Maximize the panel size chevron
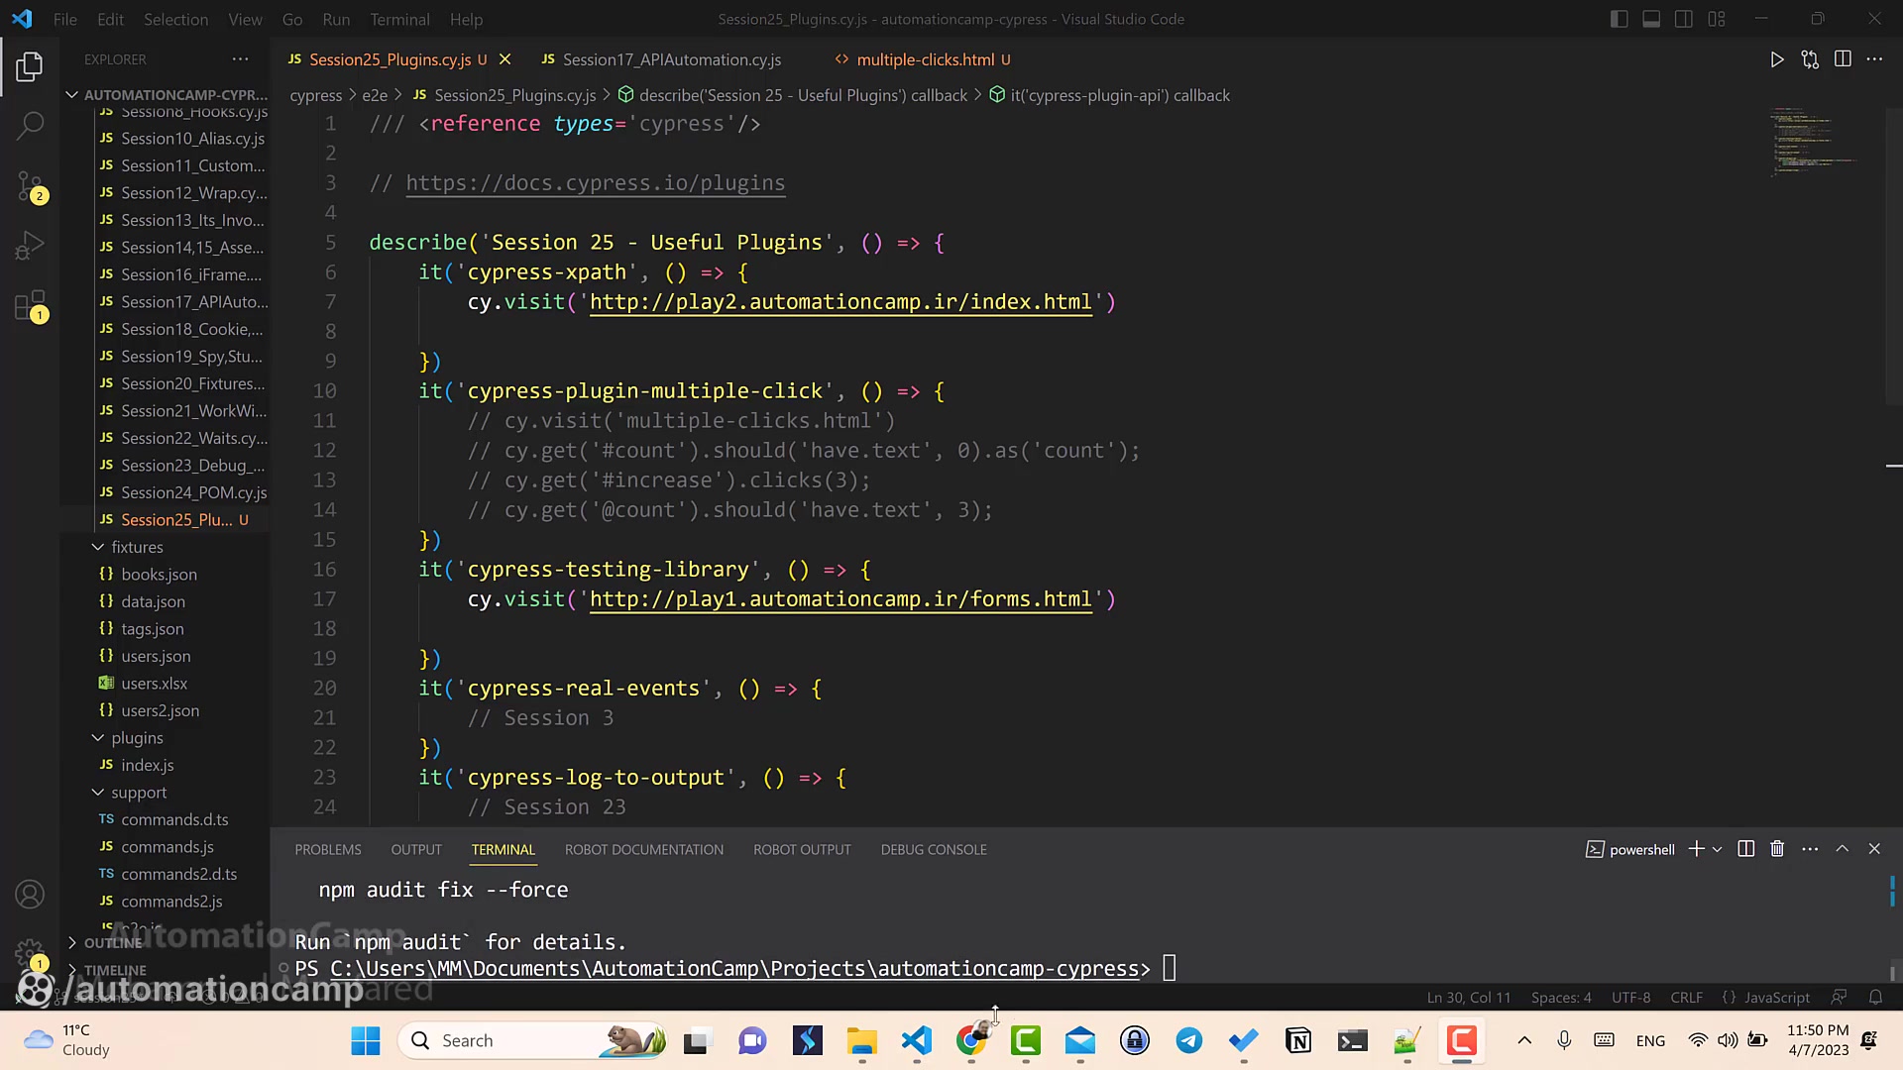The image size is (1903, 1070). [x=1842, y=849]
